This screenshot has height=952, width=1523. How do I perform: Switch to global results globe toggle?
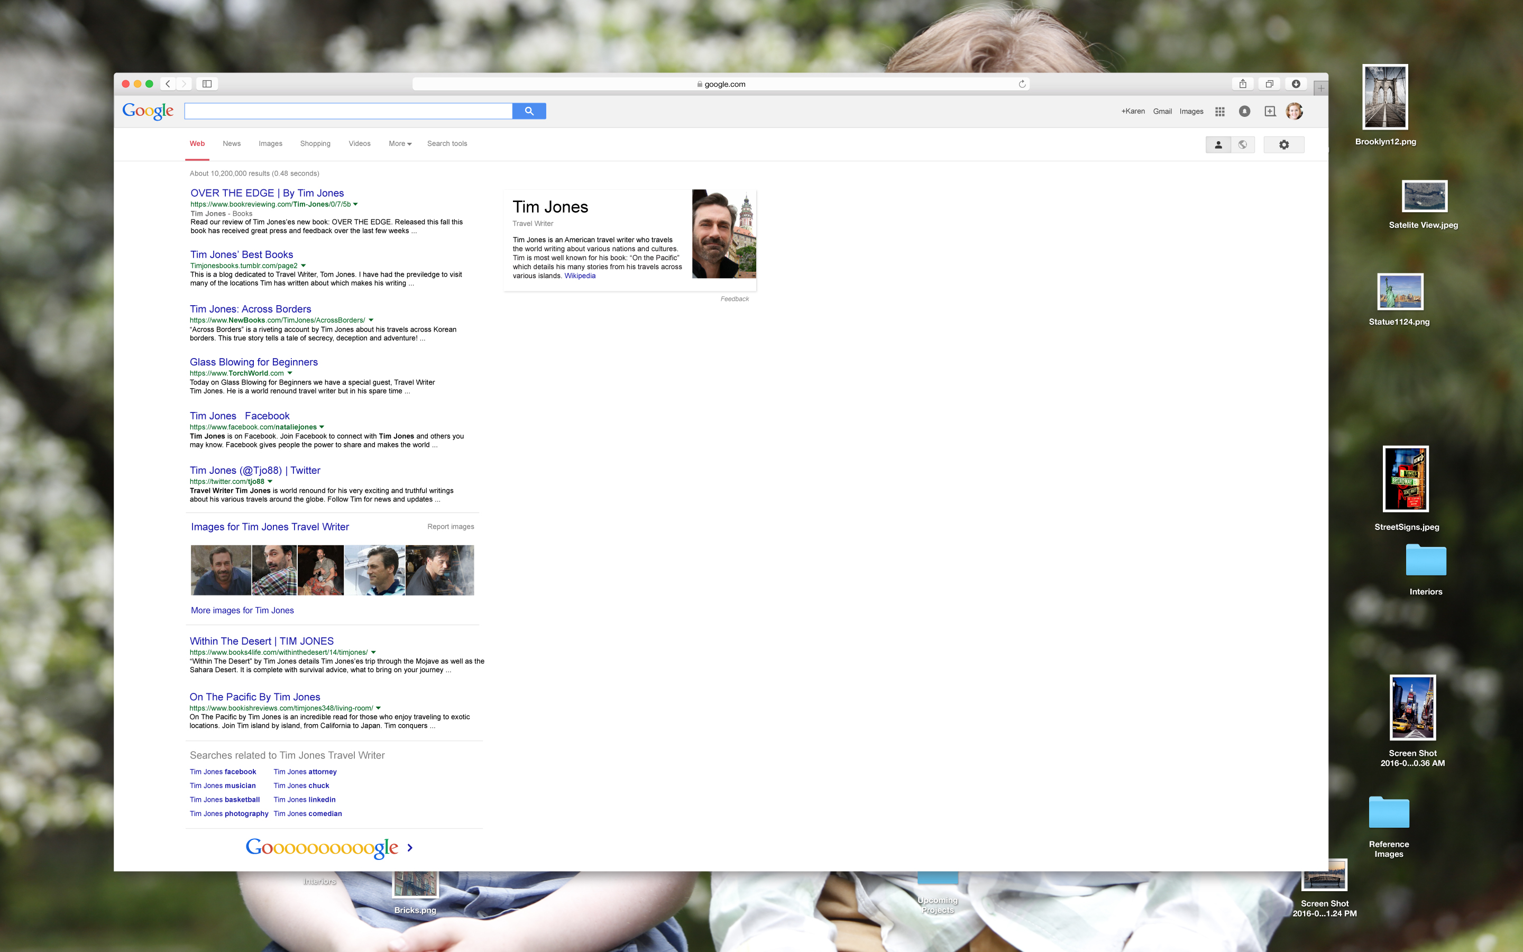[x=1242, y=145]
